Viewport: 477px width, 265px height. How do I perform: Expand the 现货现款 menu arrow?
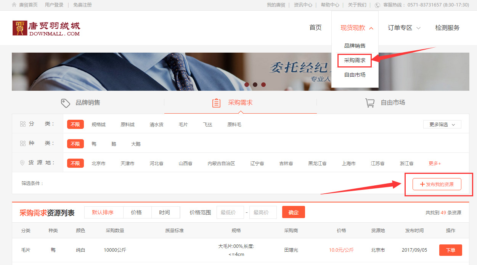tap(371, 28)
